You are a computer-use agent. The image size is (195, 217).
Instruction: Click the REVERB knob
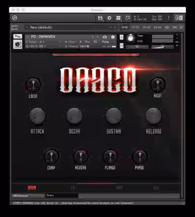tap(81, 157)
